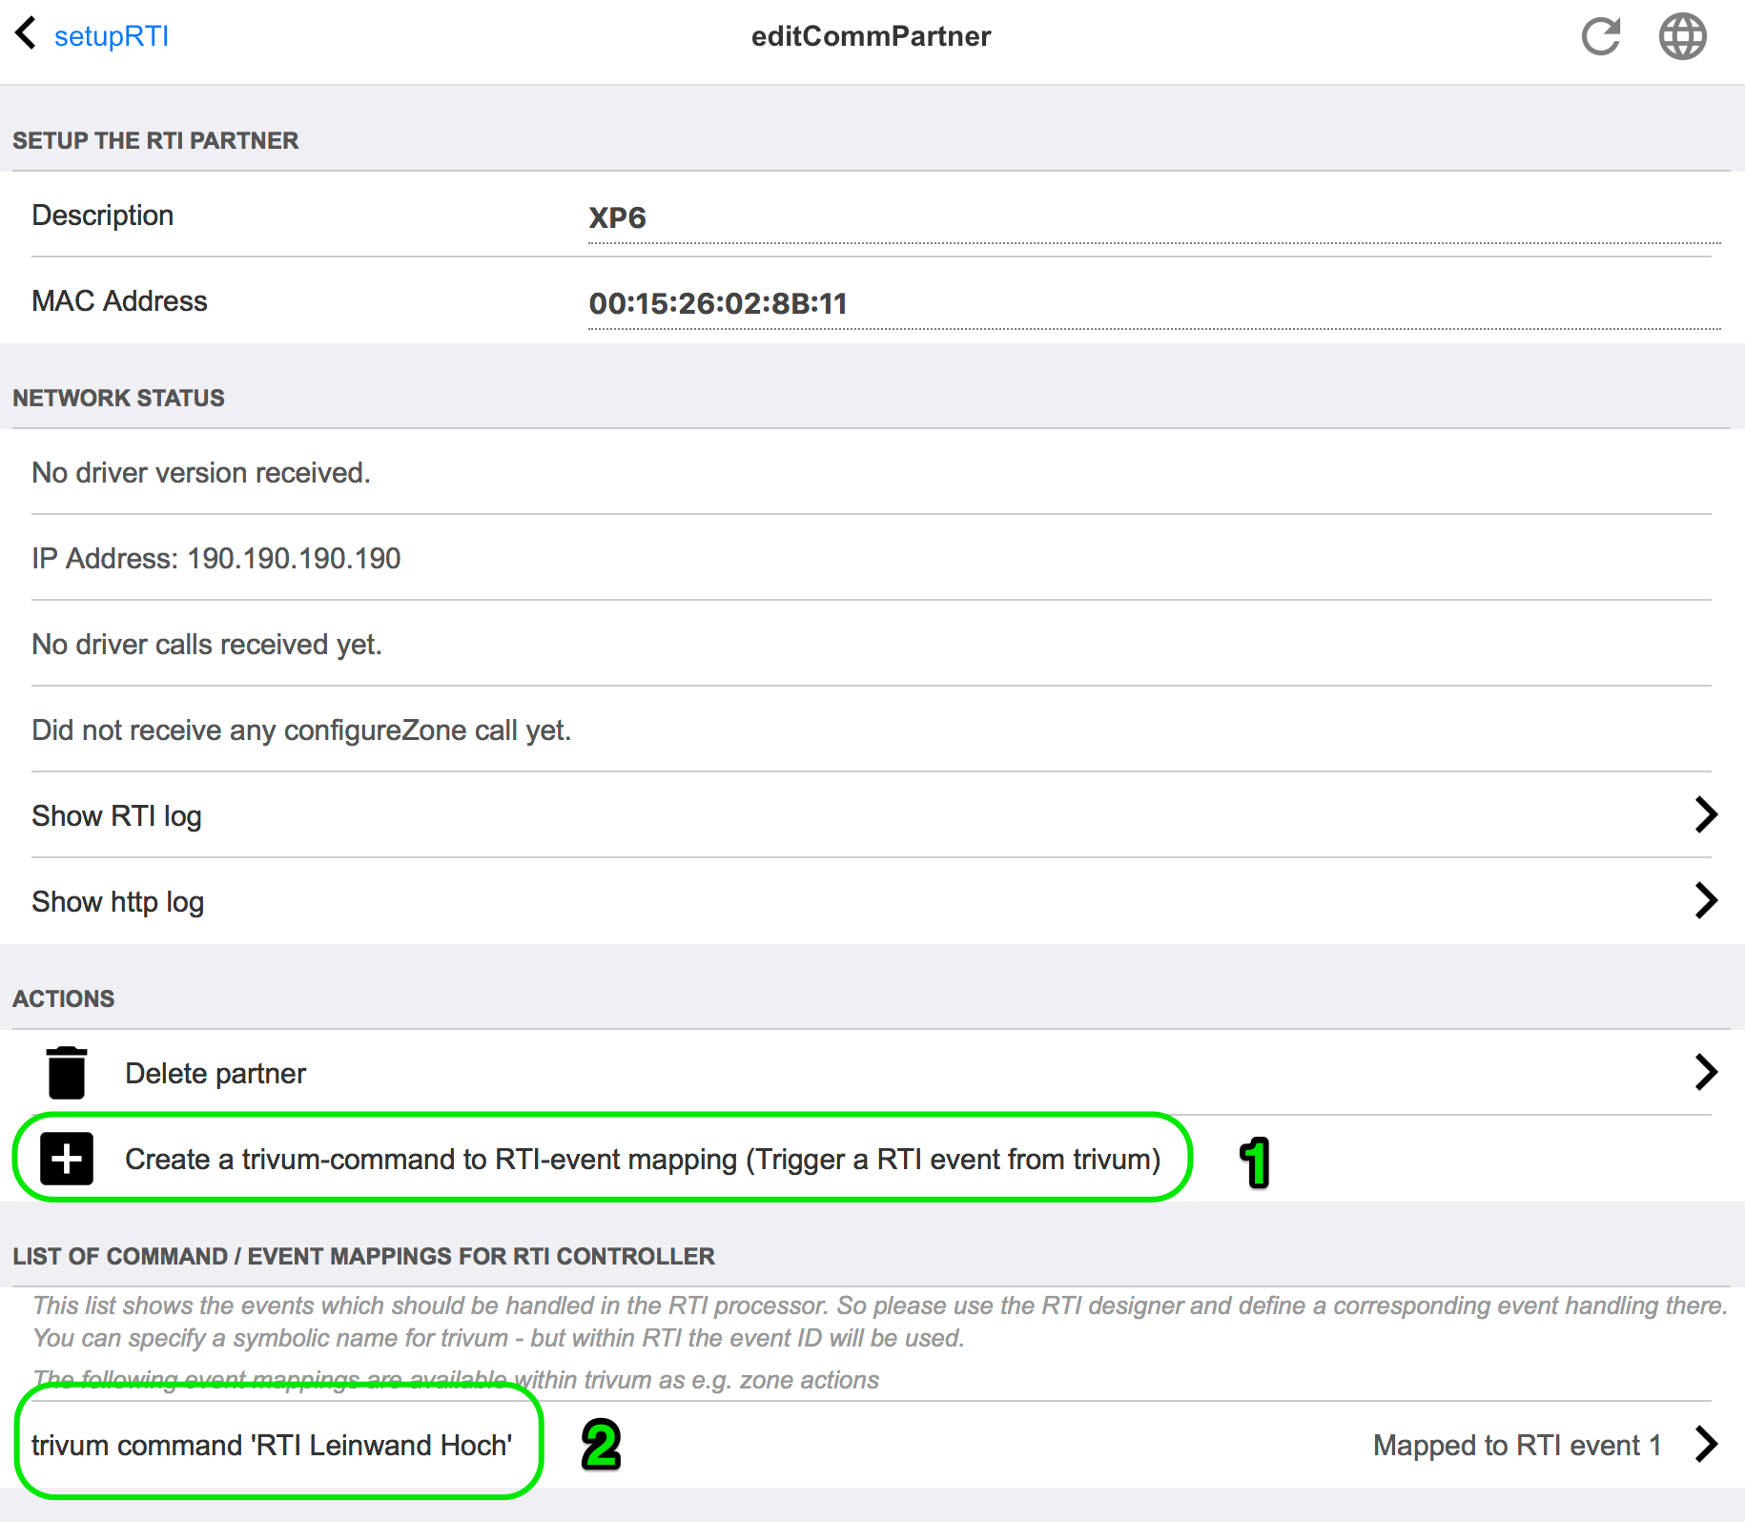Go back with the left chevron arrow
This screenshot has width=1745, height=1522.
[x=26, y=33]
